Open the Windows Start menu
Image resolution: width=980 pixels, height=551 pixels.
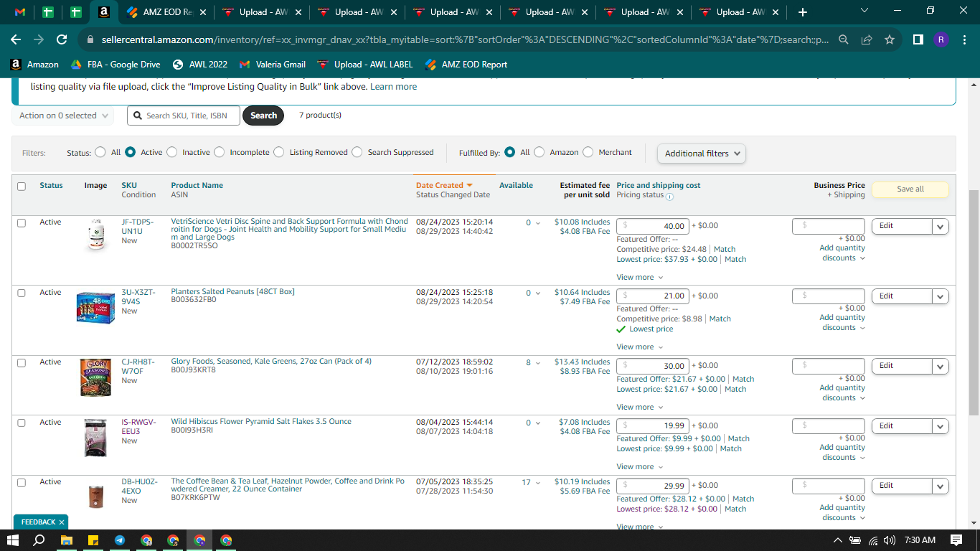pyautogui.click(x=13, y=540)
